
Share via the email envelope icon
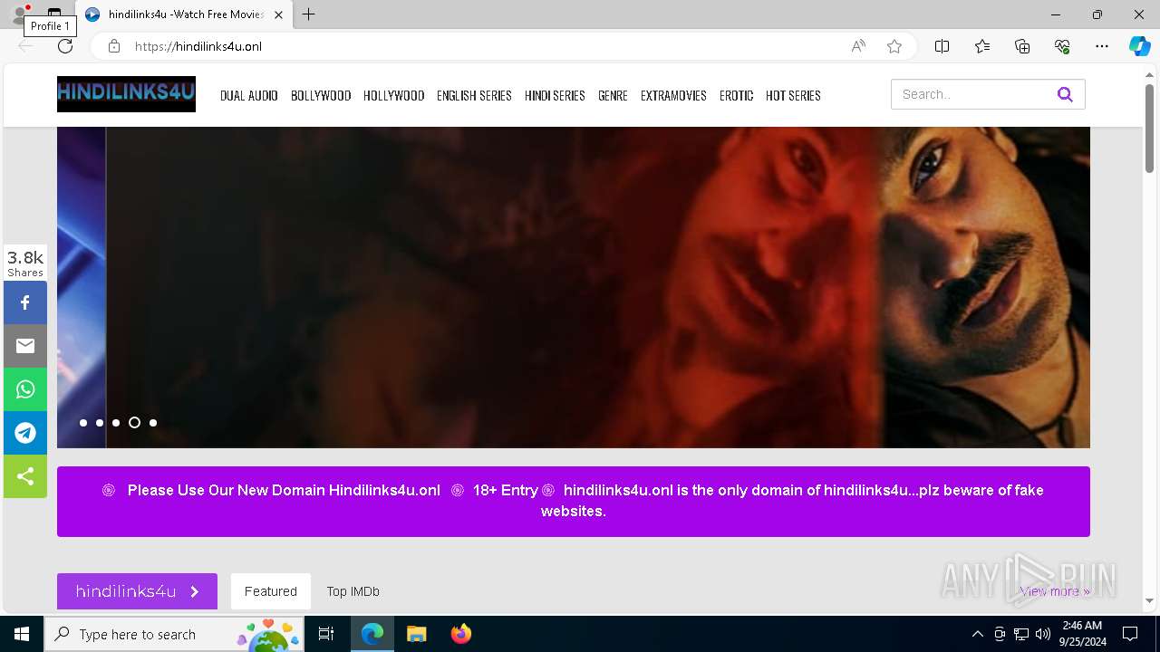pos(25,346)
